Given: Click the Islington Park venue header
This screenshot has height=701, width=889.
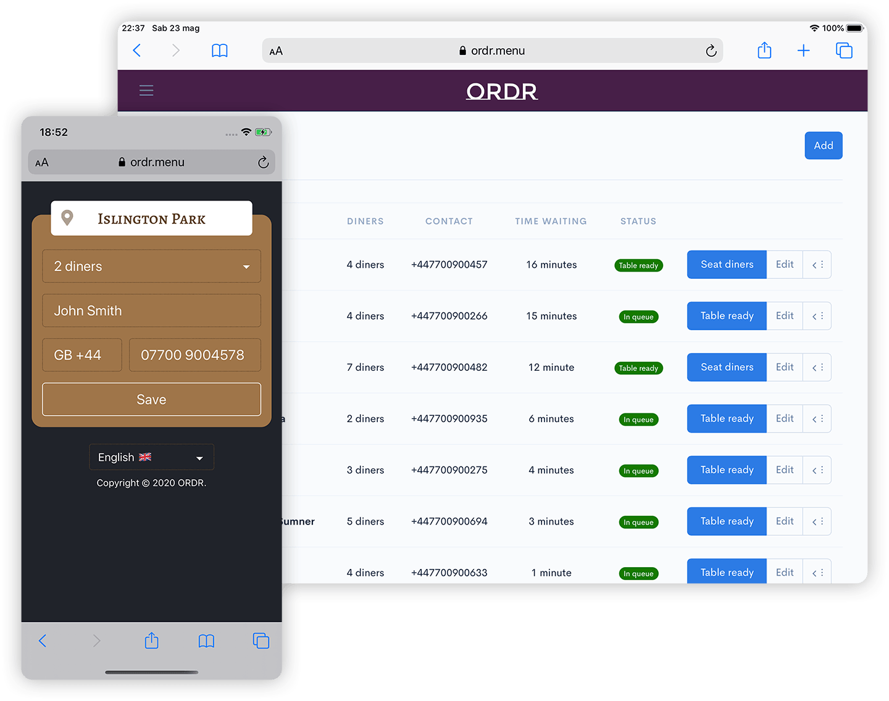Looking at the screenshot, I should pos(151,218).
